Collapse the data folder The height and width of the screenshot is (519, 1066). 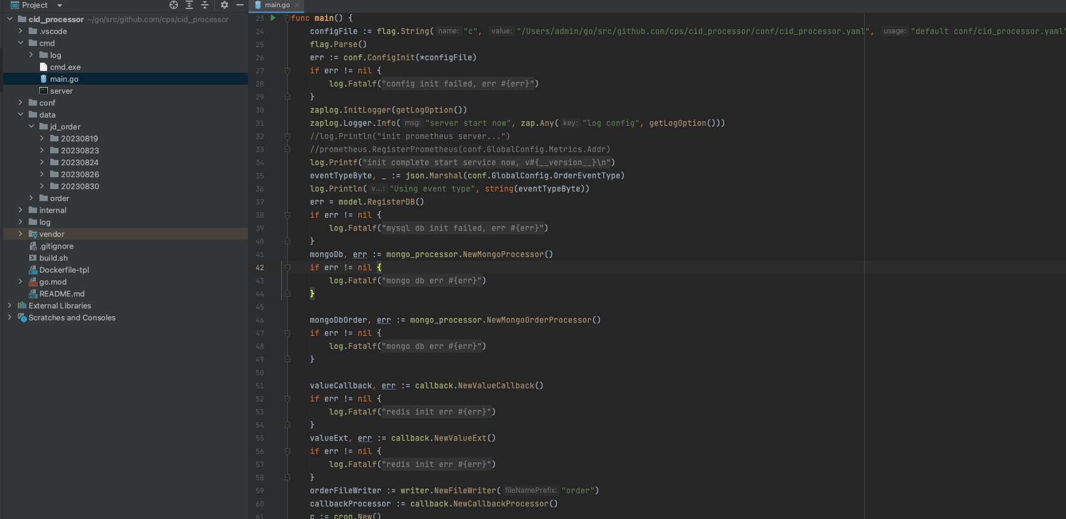[x=20, y=115]
